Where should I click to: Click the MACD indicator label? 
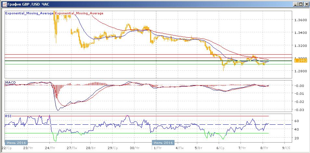click(x=10, y=83)
